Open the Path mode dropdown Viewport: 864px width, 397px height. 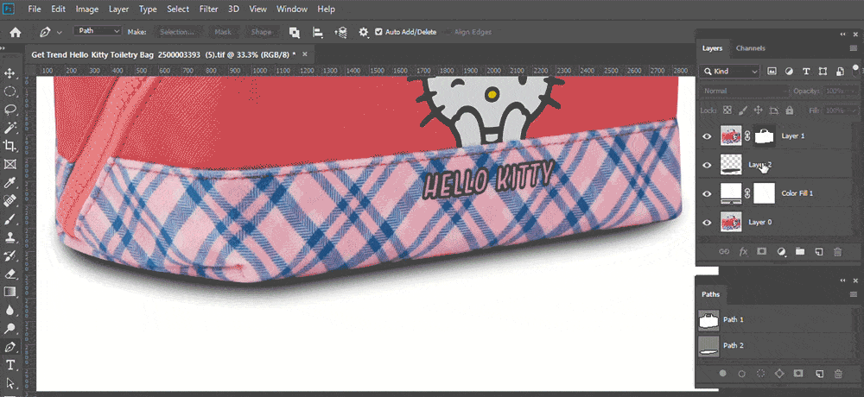tap(98, 31)
